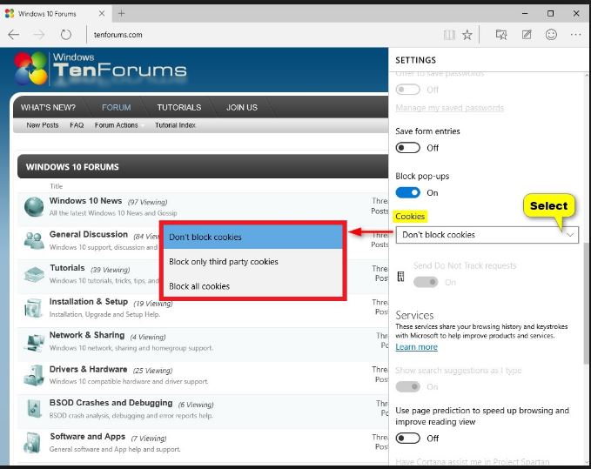Viewport: 591px width, 469px height.
Task: Close the Windows 10 Forums tab
Action: pos(102,14)
